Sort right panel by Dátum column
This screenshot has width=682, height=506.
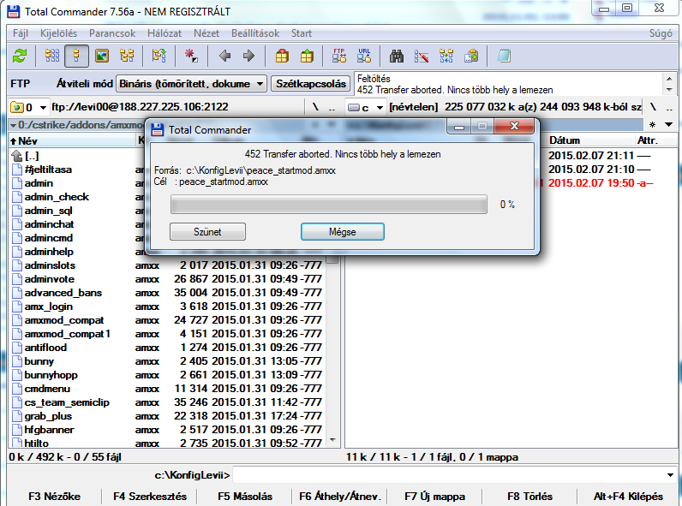[589, 140]
